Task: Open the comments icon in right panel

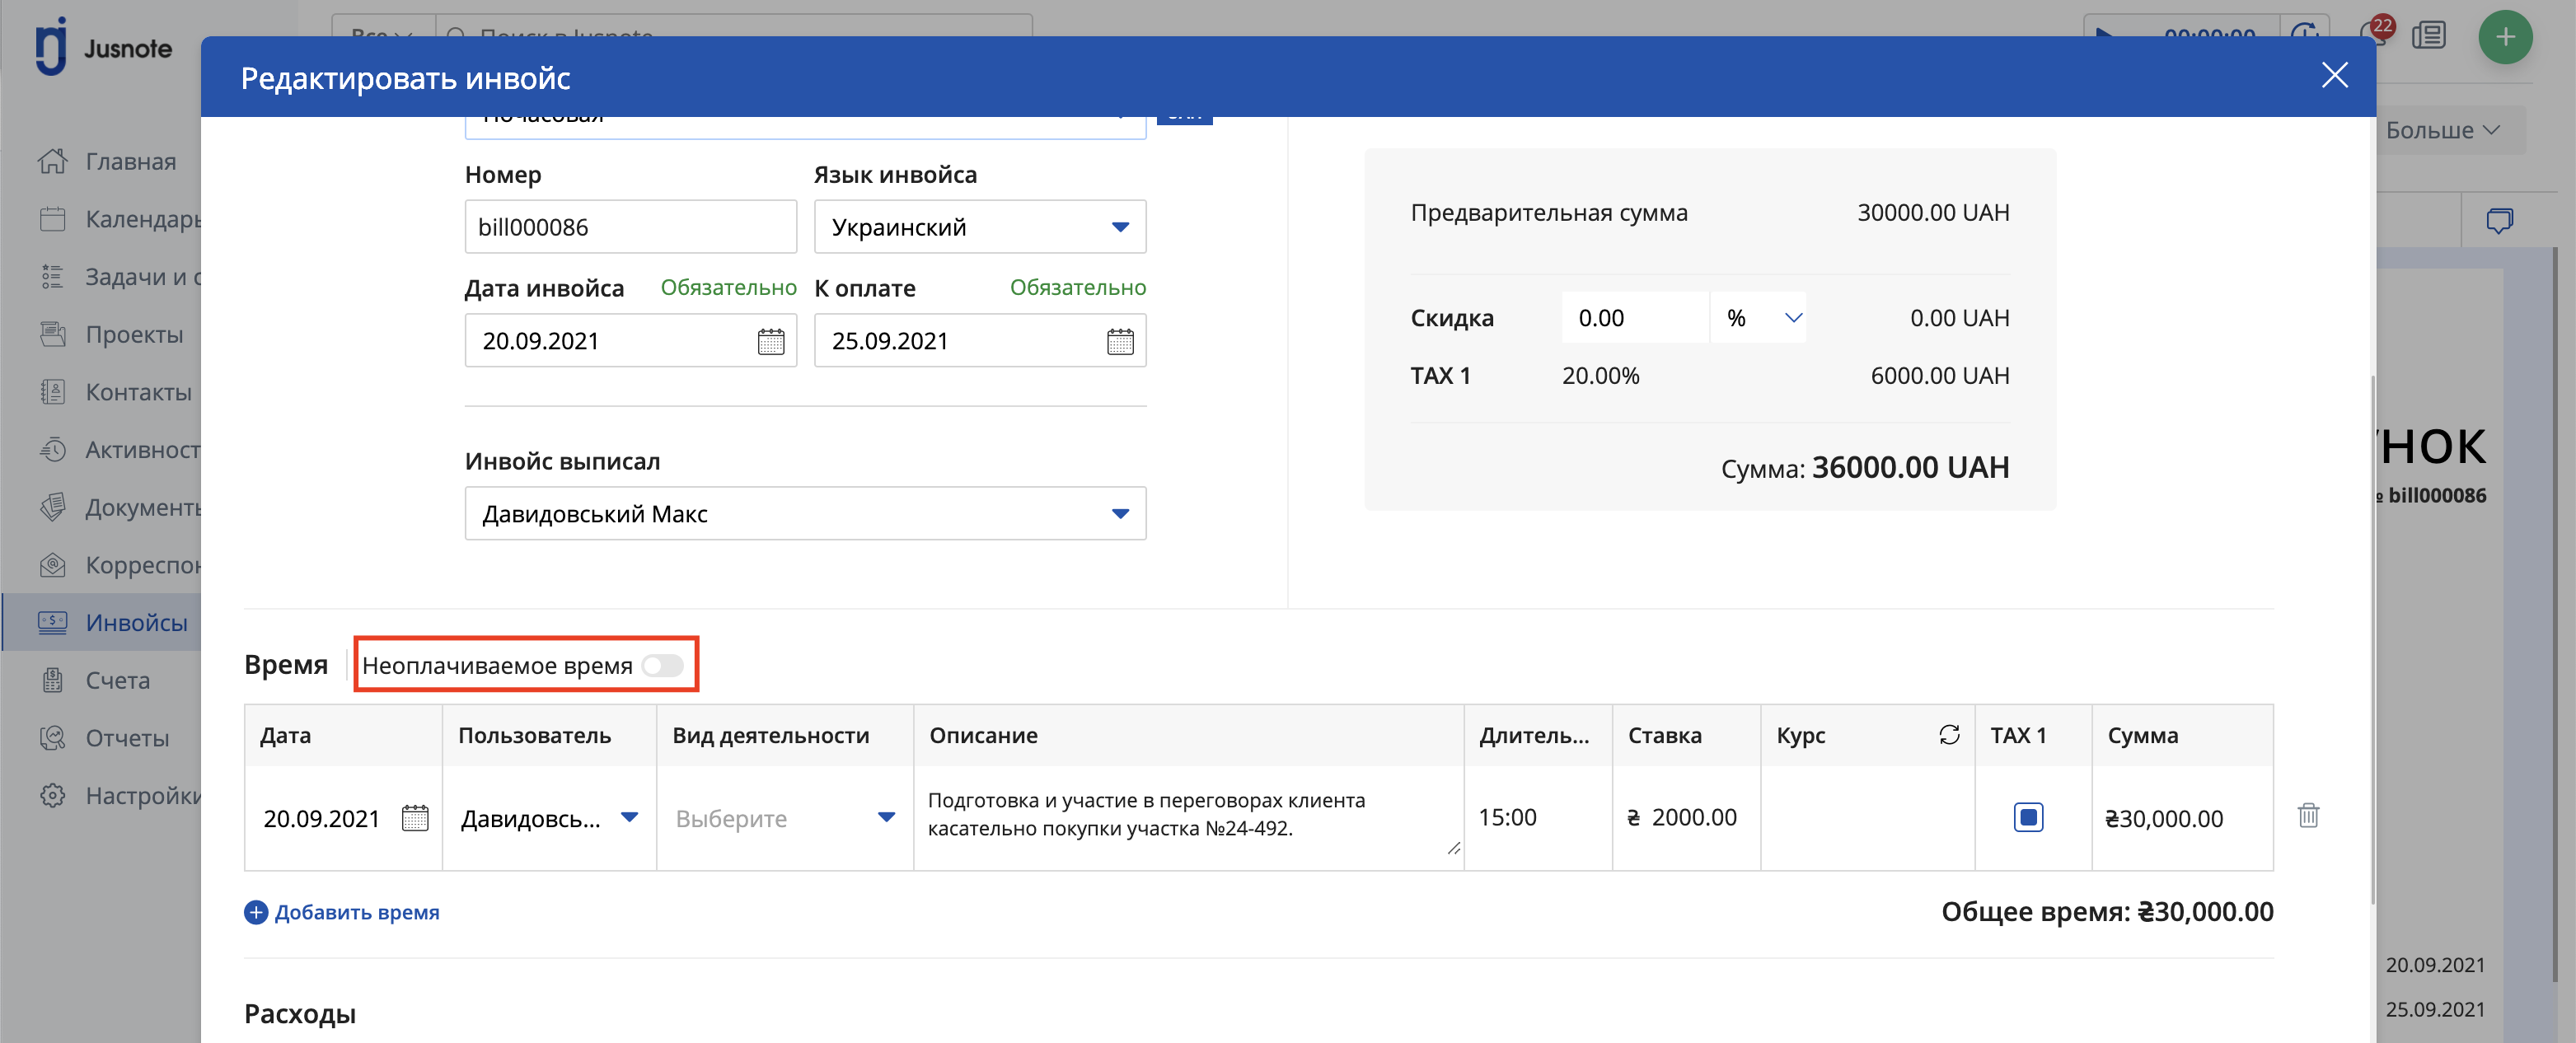Action: coord(2499,220)
